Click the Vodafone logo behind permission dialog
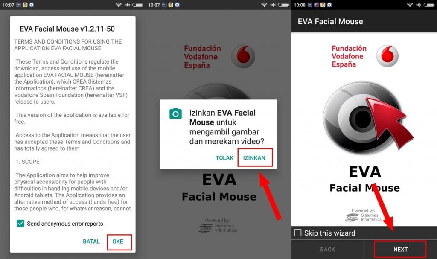This screenshot has height=259, width=437. (243, 56)
